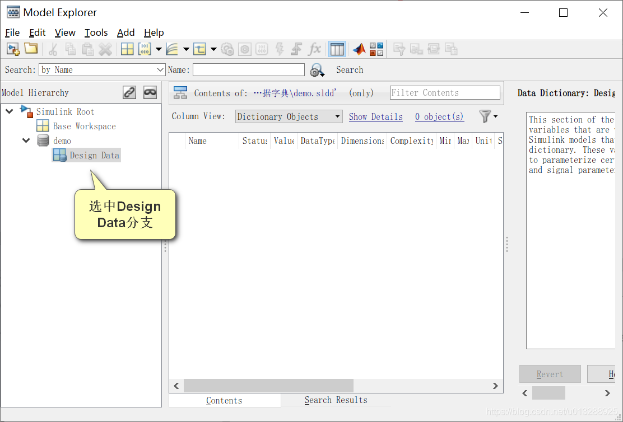Open the Dictionary Objects column view dropdown
Screen dimensions: 623x422
click(289, 117)
